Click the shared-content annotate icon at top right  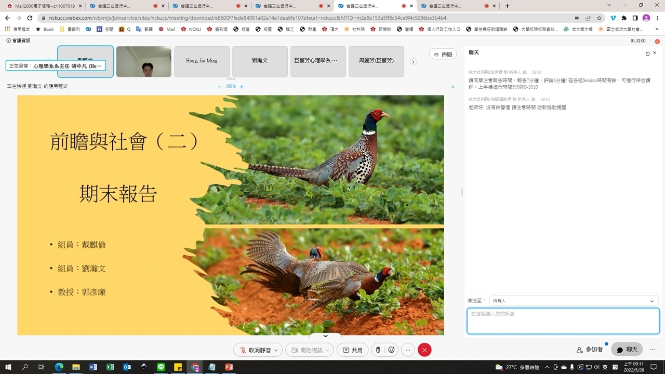pyautogui.click(x=453, y=87)
